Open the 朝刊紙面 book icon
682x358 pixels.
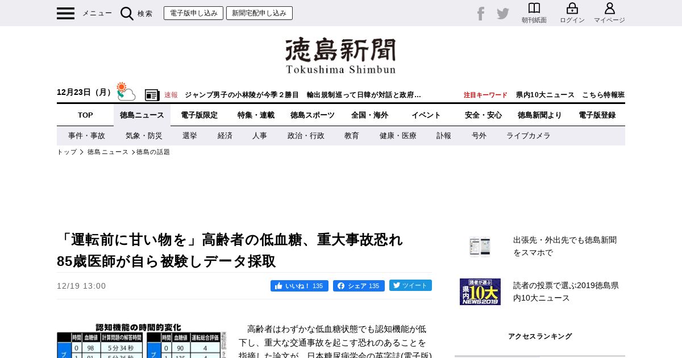point(534,8)
